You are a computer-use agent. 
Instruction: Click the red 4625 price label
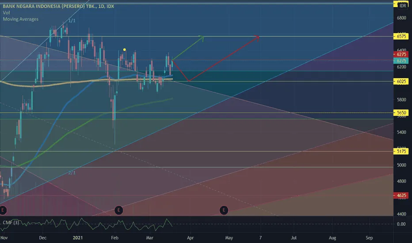click(x=401, y=195)
